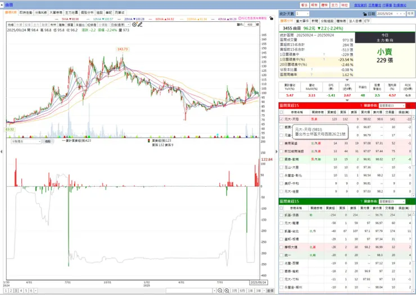Switch to the 即時走勢 tab

[x=26, y=12]
